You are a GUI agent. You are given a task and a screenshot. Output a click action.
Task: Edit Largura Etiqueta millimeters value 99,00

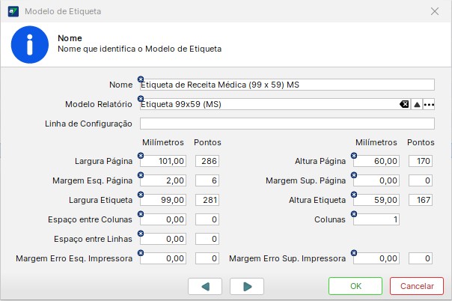163,200
